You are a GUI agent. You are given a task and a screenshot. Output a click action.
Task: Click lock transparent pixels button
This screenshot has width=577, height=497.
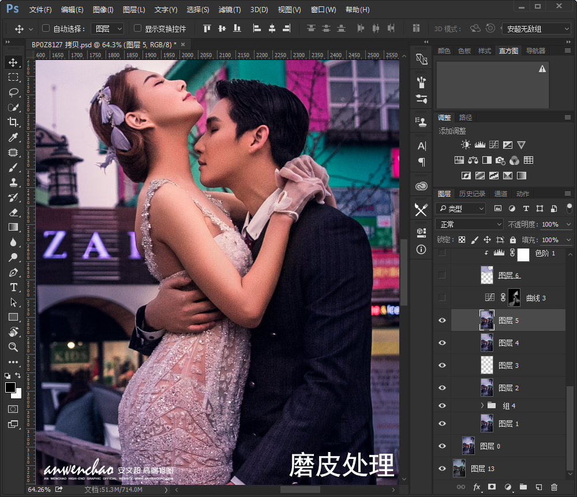(462, 240)
